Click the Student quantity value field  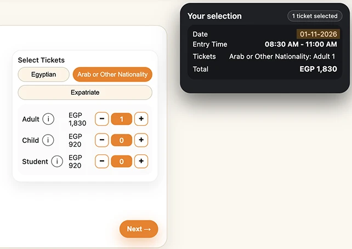tap(122, 161)
